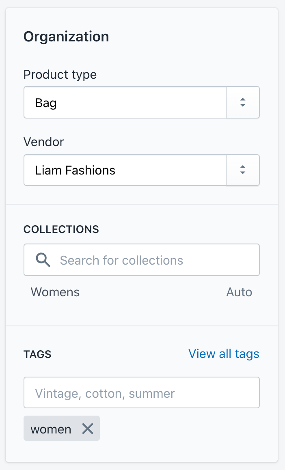Click the divider line above TAGS
This screenshot has height=470, width=285.
[141, 326]
